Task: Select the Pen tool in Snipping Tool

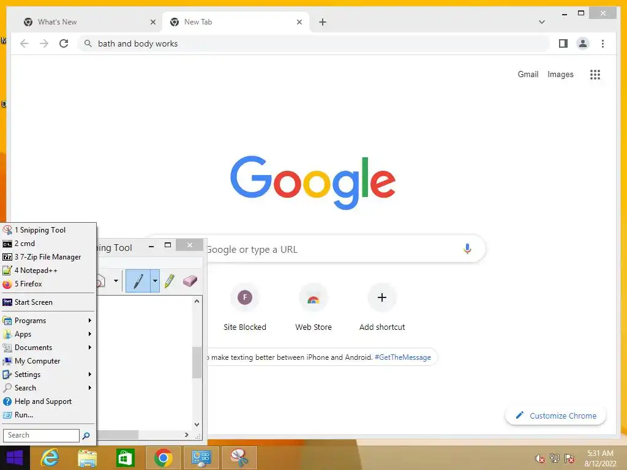Action: 138,281
